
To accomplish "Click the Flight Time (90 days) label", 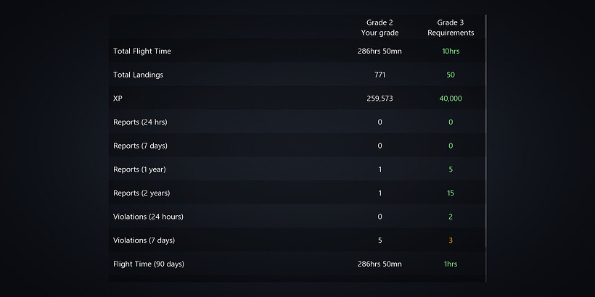I will coord(148,264).
